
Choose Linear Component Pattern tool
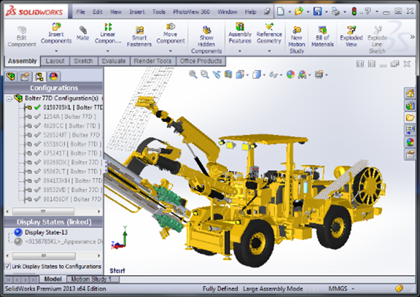pyautogui.click(x=108, y=33)
